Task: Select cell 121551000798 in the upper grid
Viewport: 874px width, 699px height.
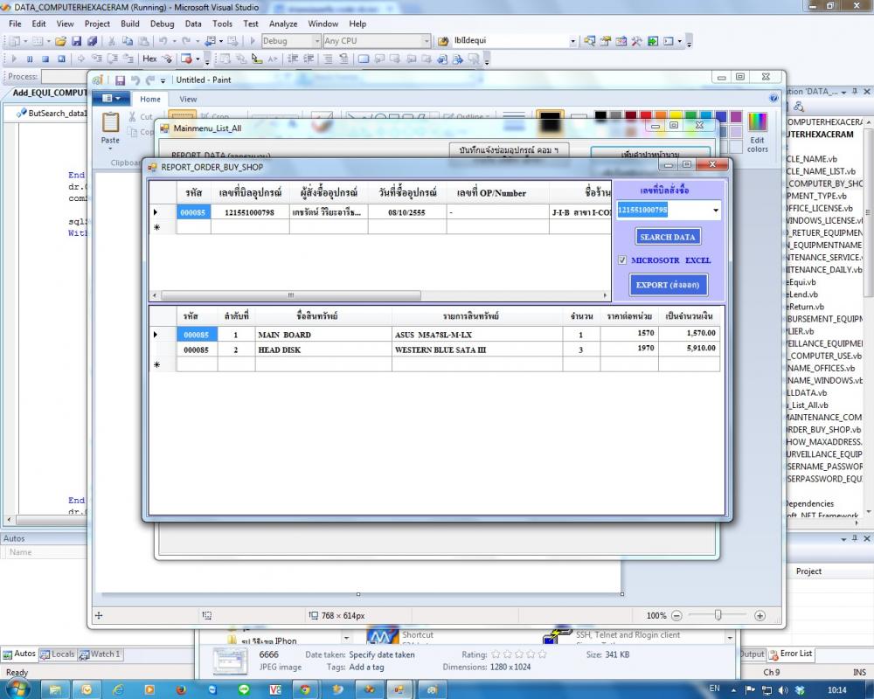Action: 250,212
